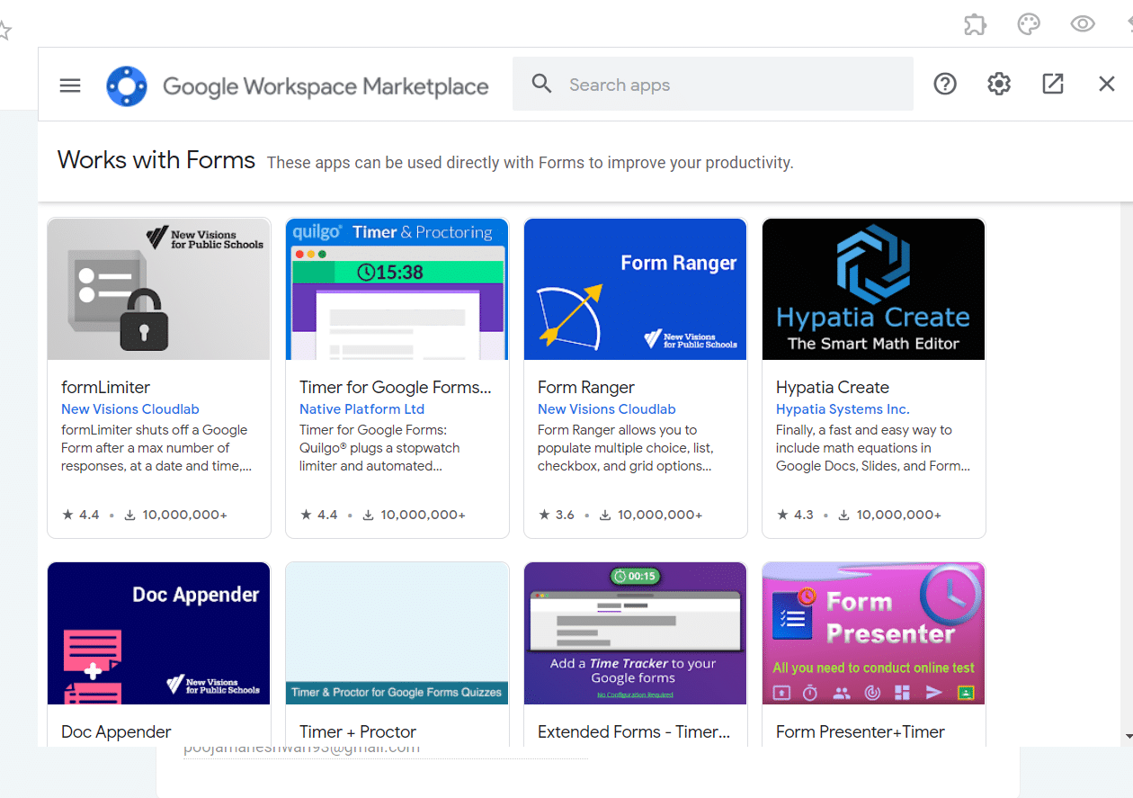Click the Hypatia Create app title
This screenshot has height=798, width=1133.
[x=833, y=388]
